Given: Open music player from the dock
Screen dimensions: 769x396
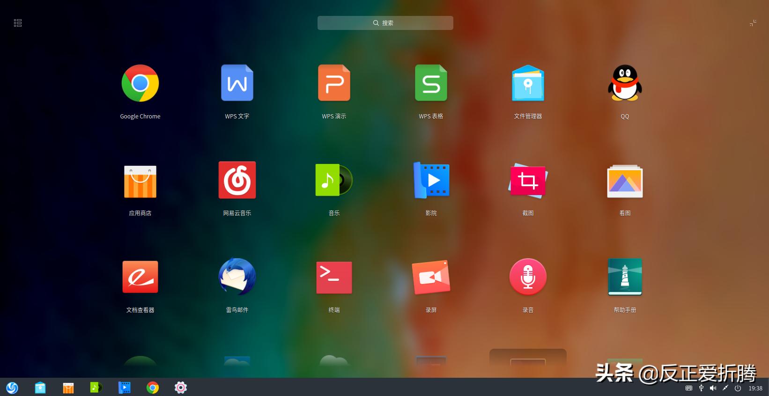Looking at the screenshot, I should coord(96,387).
